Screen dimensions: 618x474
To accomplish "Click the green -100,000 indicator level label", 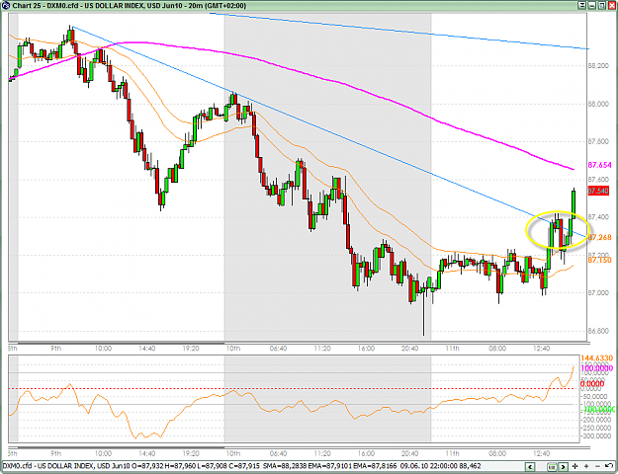I will pyautogui.click(x=597, y=410).
